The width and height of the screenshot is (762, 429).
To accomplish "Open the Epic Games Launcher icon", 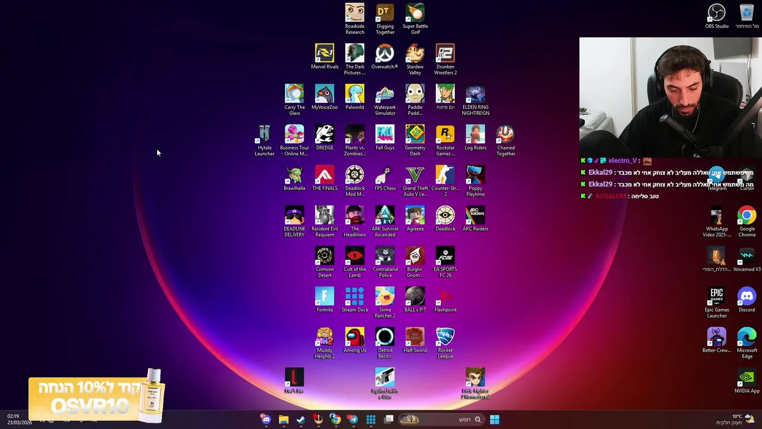I will pos(717,303).
